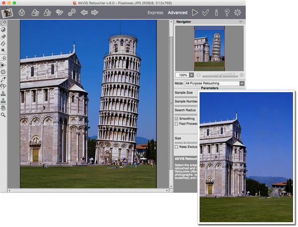This screenshot has height=227, width=298.
Task: Select the Hand pan tool
Action: tap(3, 108)
